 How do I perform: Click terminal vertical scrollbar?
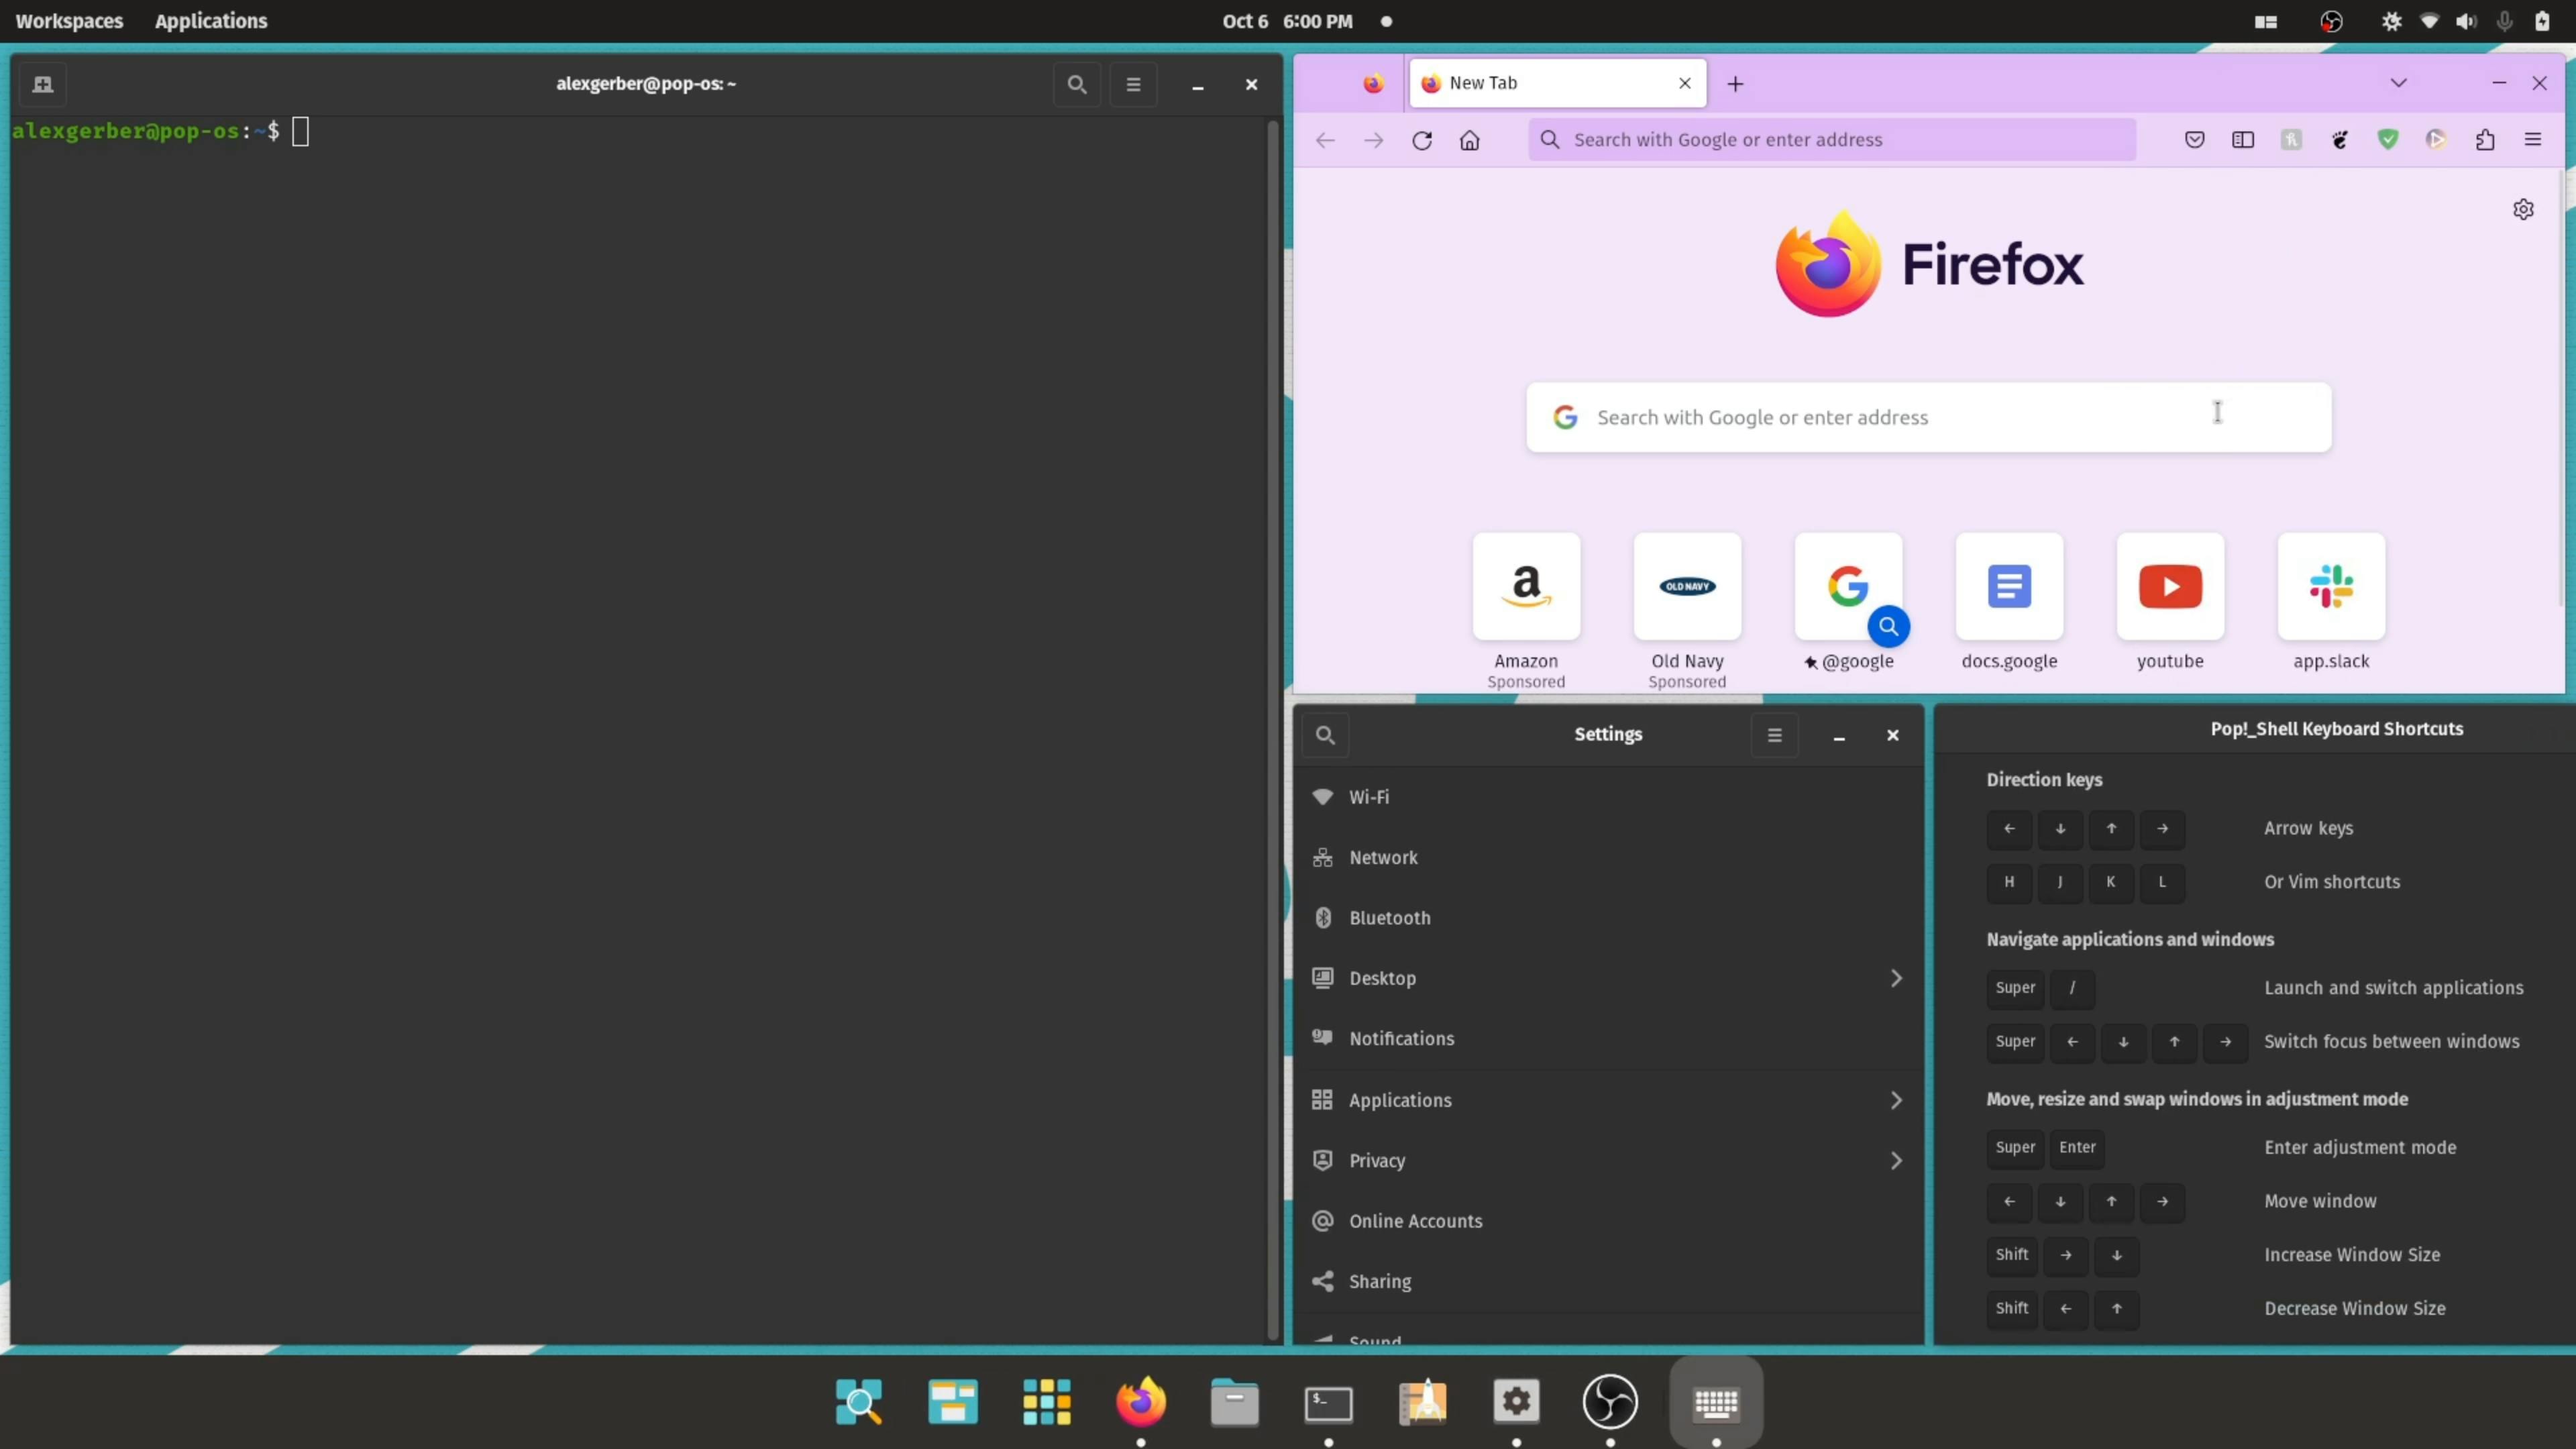(x=1273, y=729)
